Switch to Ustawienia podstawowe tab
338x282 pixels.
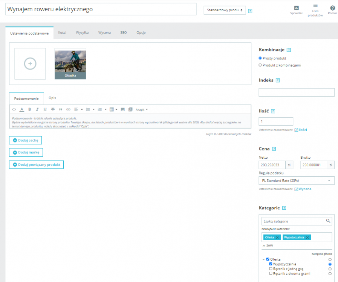tap(29, 33)
